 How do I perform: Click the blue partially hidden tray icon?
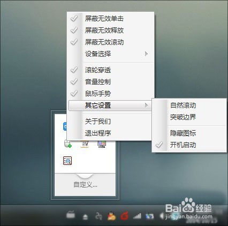[65, 126]
